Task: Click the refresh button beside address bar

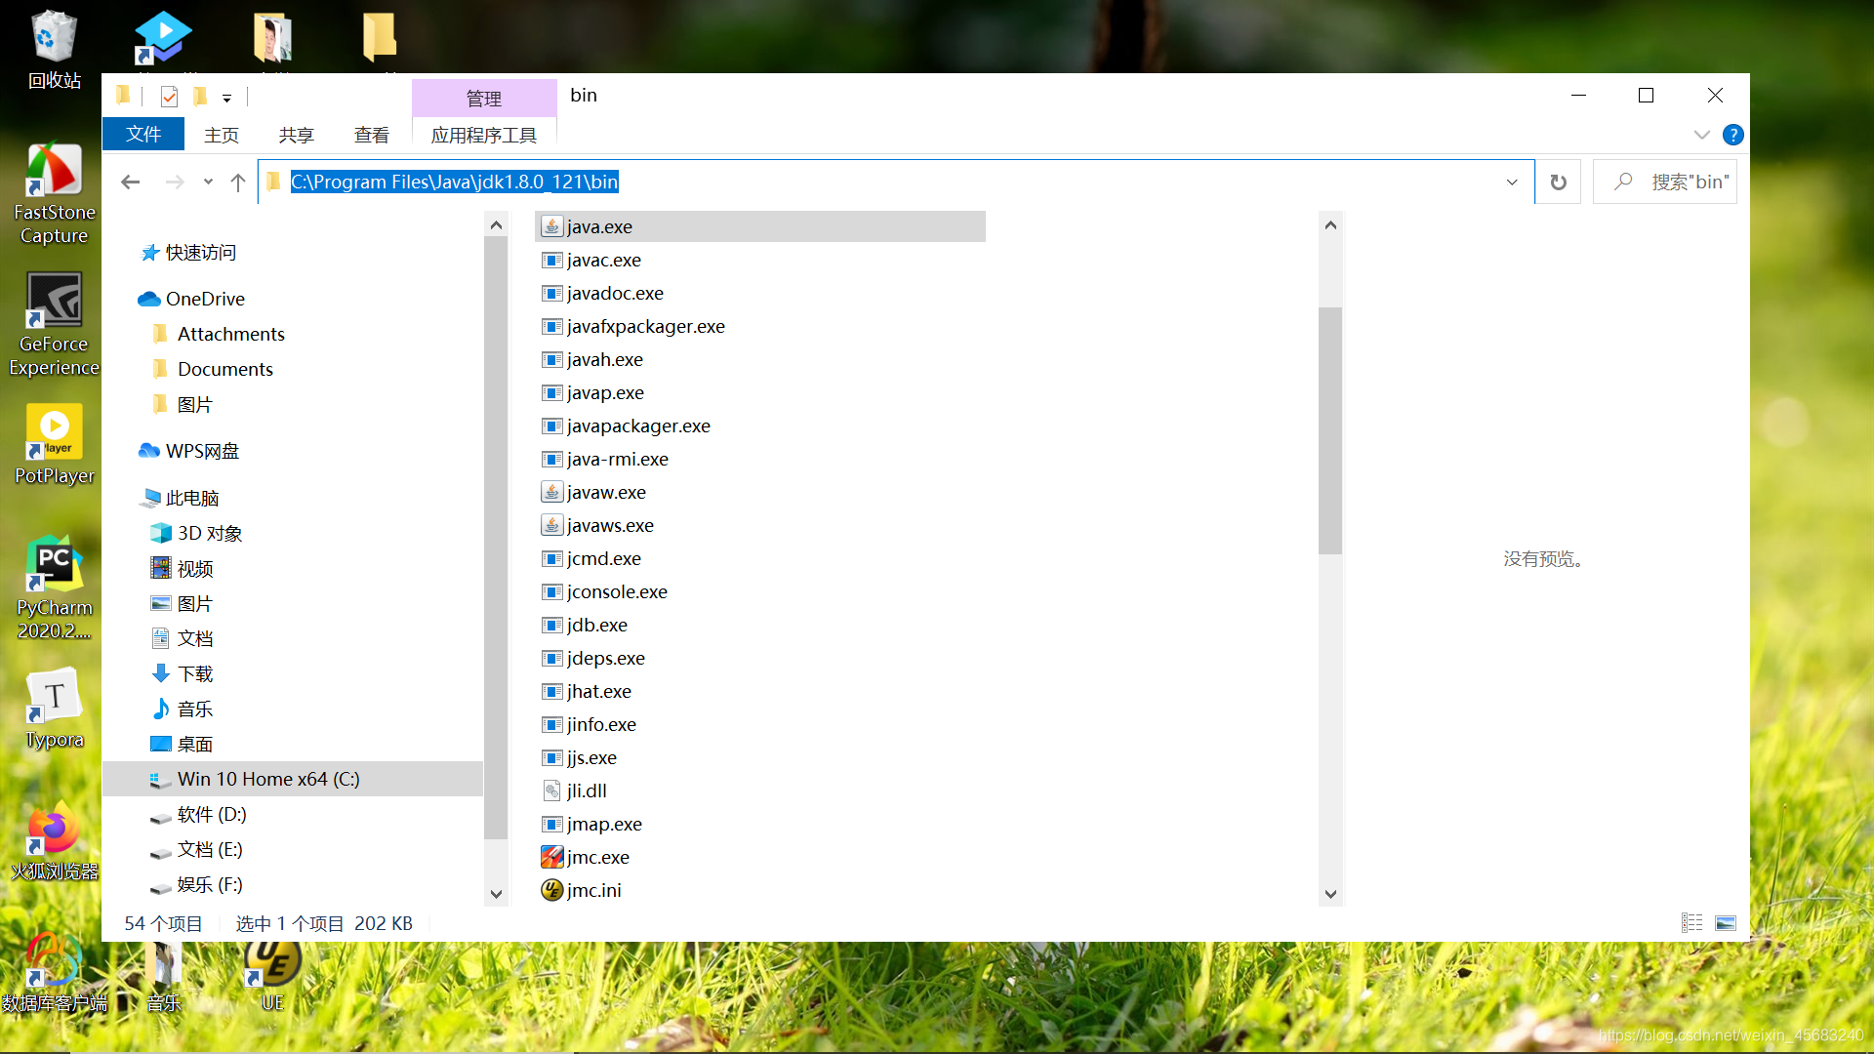Action: pos(1559,182)
